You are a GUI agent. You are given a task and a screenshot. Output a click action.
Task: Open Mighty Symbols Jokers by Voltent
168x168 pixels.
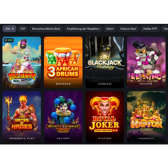pyautogui.click(x=63, y=117)
